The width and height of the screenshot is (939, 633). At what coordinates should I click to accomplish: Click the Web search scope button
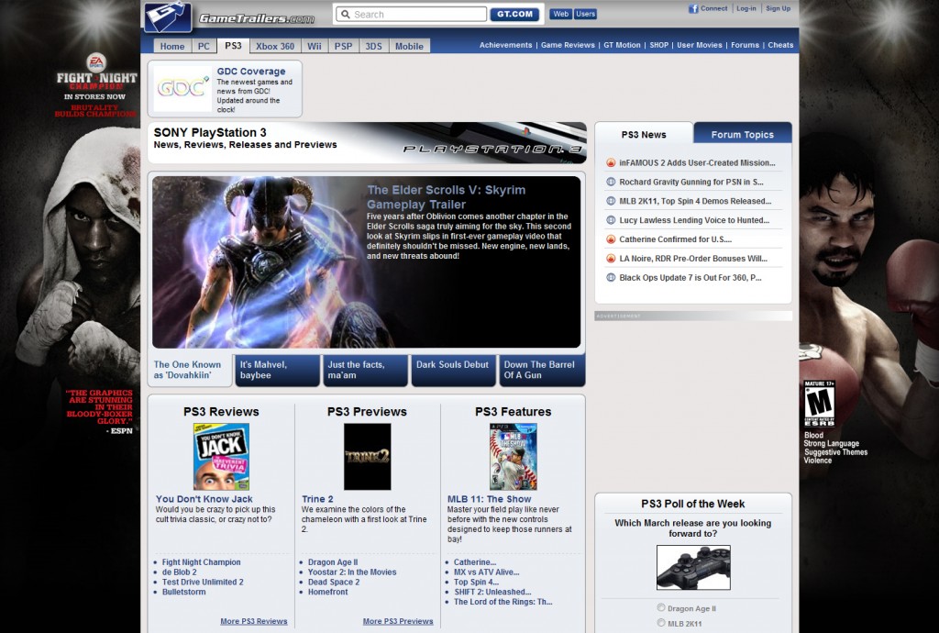point(561,14)
